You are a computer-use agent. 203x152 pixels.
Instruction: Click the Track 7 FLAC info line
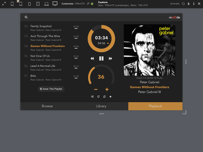pyautogui.click(x=149, y=78)
